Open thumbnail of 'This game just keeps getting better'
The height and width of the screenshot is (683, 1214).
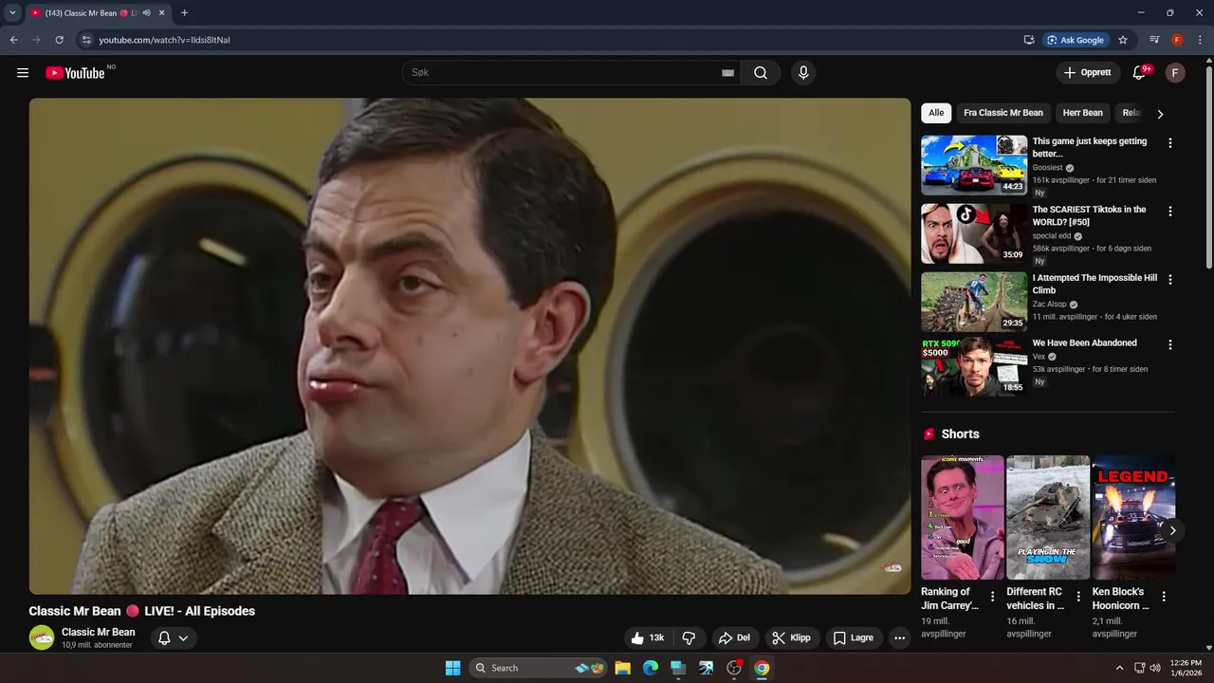[974, 165]
